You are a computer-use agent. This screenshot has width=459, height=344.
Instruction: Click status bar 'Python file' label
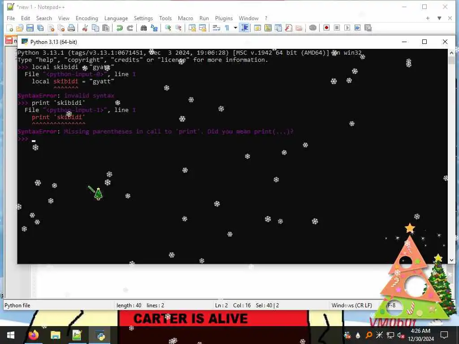(x=17, y=305)
